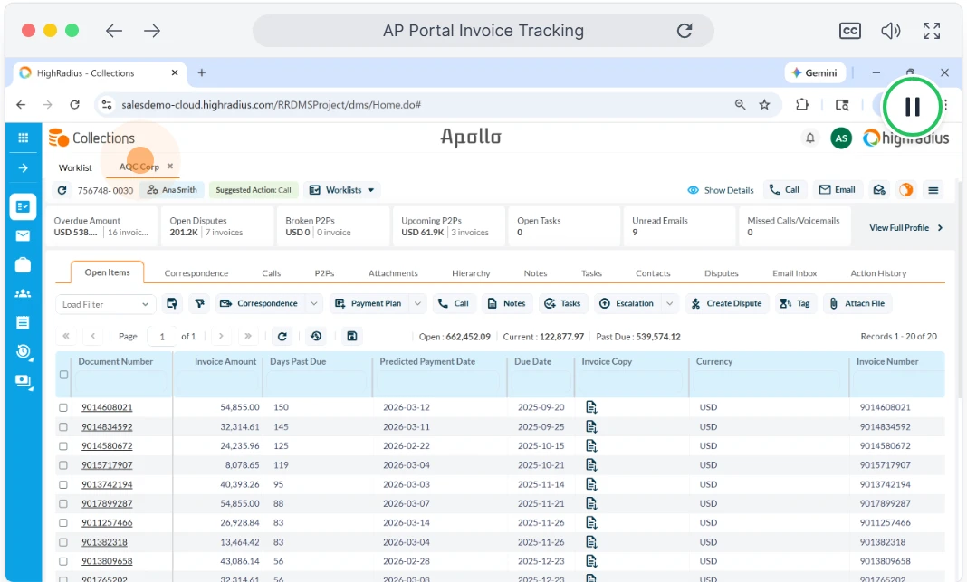Open the hamburger menu beside the pie icon
This screenshot has width=967, height=582.
[x=933, y=190]
